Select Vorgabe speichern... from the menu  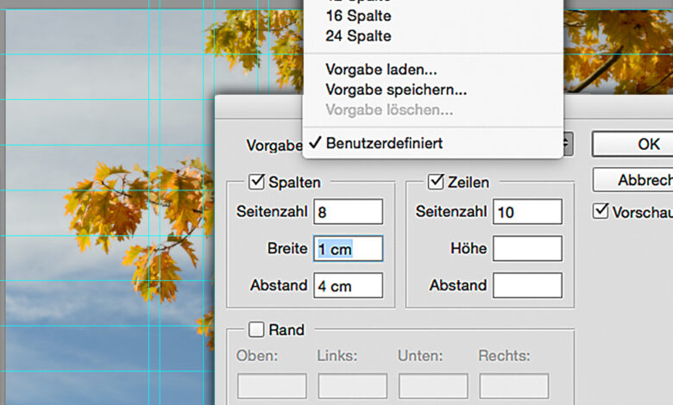point(396,89)
